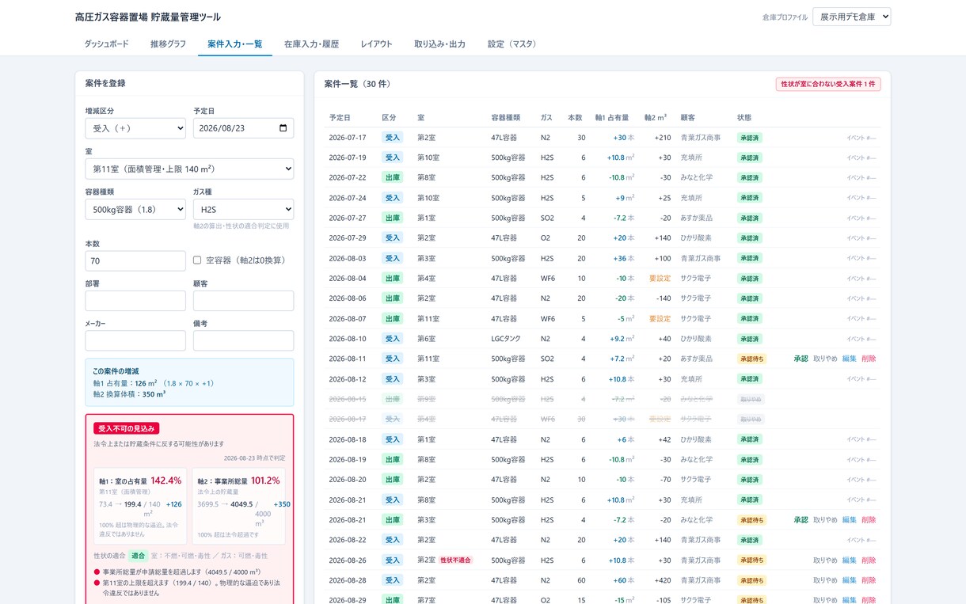Click the イベント #— text on 2026-07-17 row
This screenshot has height=604, width=966.
pos(861,138)
